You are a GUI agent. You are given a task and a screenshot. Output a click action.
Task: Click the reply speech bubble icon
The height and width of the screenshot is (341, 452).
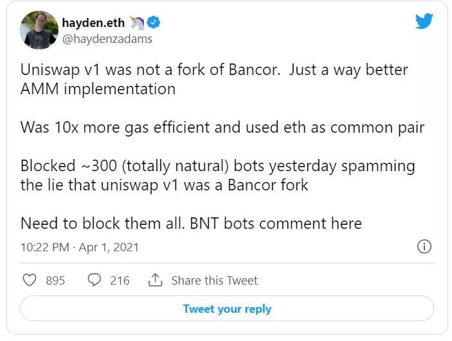click(x=94, y=280)
